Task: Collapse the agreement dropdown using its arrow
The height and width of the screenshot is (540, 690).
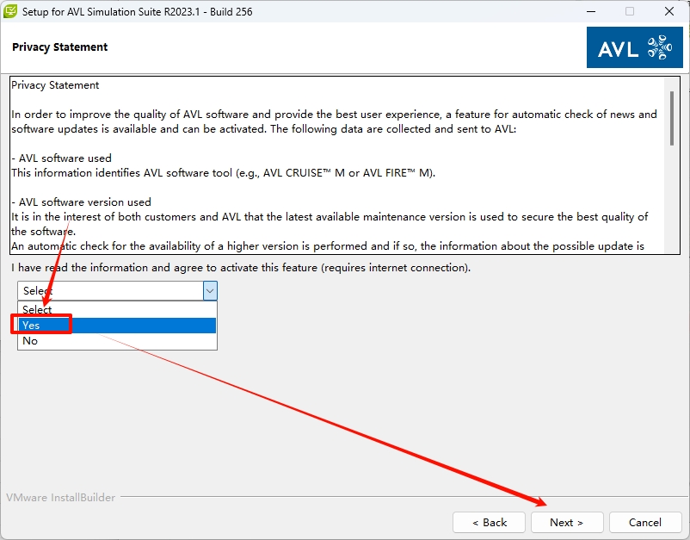Action: coord(210,291)
